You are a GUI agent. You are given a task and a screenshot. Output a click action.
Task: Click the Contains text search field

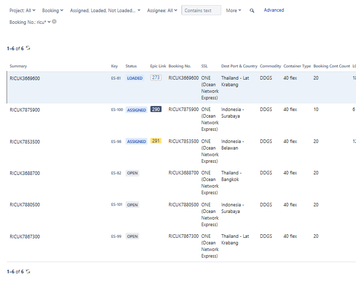pos(201,10)
